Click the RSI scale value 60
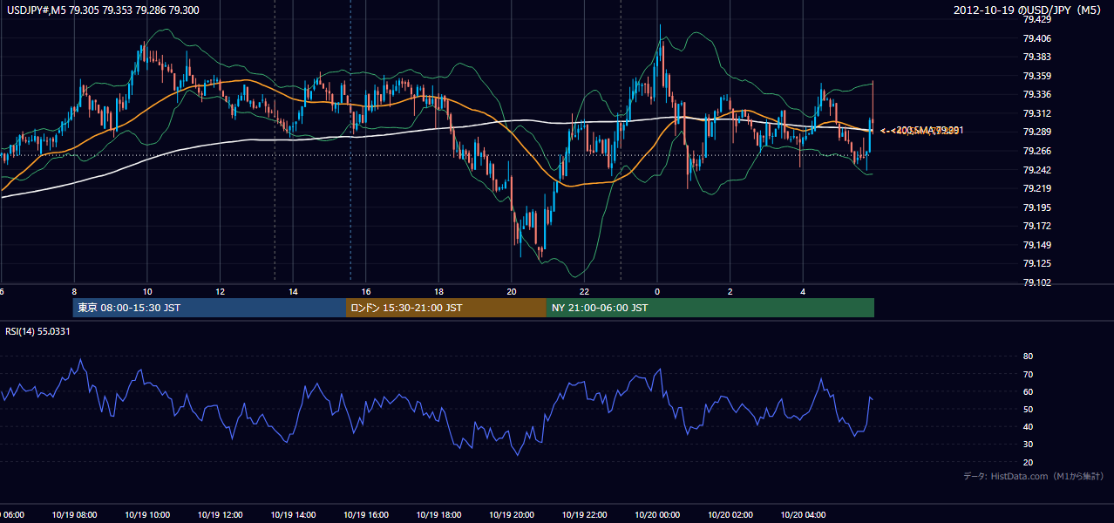 tap(1029, 391)
